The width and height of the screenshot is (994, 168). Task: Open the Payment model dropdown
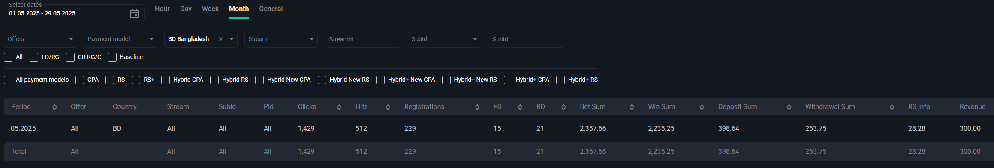(x=120, y=39)
